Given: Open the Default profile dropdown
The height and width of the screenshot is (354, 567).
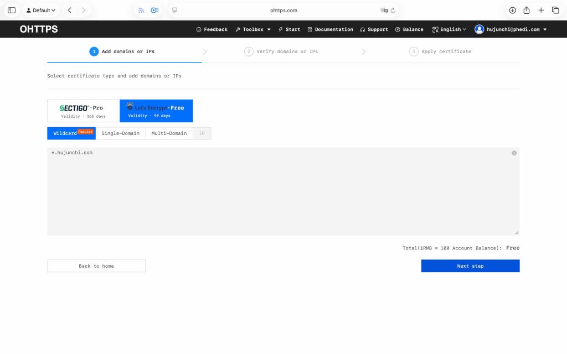Looking at the screenshot, I should click(x=41, y=10).
